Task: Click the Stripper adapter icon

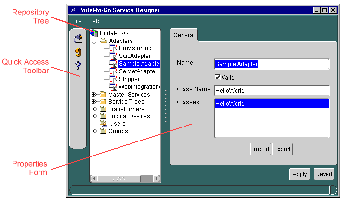Action: coord(113,79)
